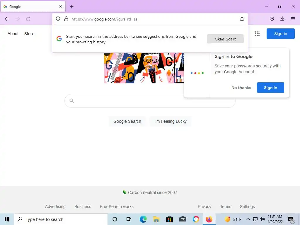Show hidden system tray icons
Viewport: 300px width, 225px height.
[248, 219]
